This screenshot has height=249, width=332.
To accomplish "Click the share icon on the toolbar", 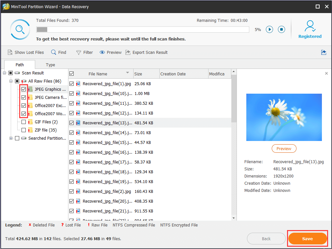I will (323, 52).
